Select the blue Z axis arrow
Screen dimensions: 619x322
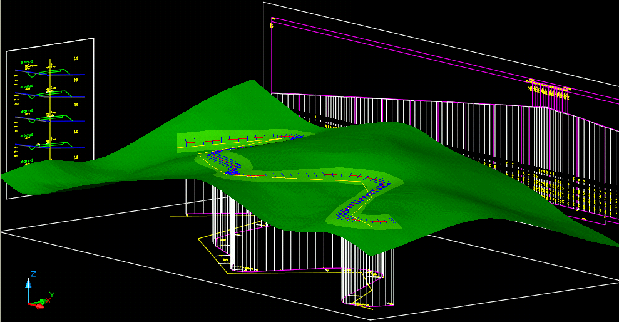(x=28, y=289)
